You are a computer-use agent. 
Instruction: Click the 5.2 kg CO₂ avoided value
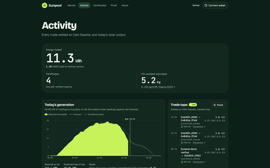point(151,80)
